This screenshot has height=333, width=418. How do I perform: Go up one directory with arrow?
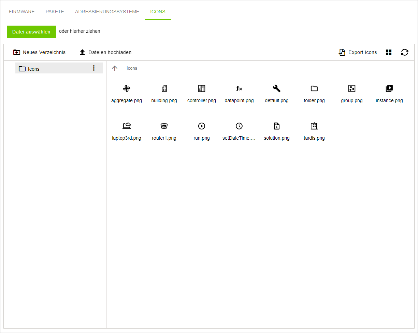click(x=115, y=68)
